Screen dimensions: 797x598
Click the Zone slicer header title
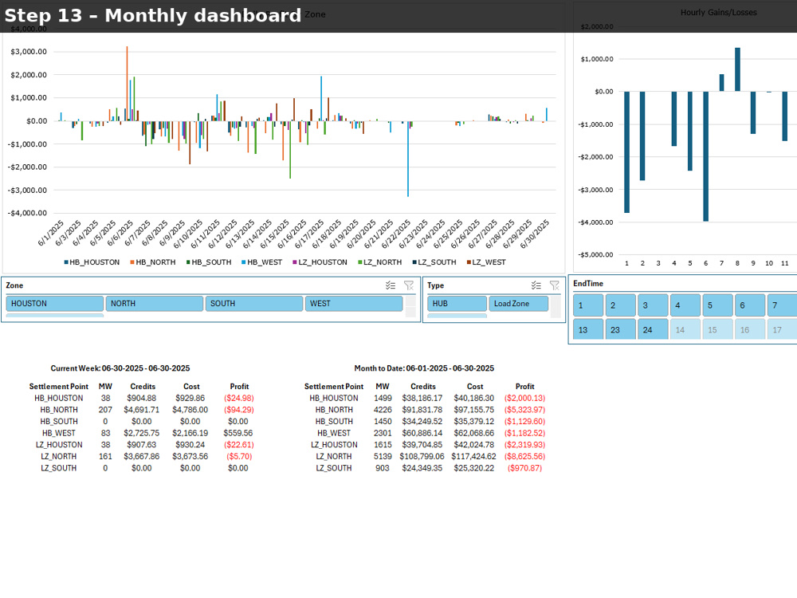click(x=14, y=285)
